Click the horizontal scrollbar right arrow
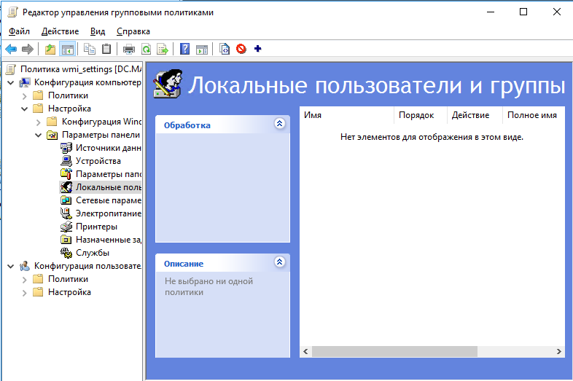This screenshot has width=573, height=381. pos(560,351)
